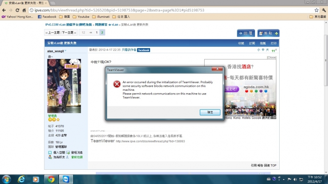Screen dimensions: 328x184
Task: Close the TeamViewer error dialog
Action: tap(217, 69)
